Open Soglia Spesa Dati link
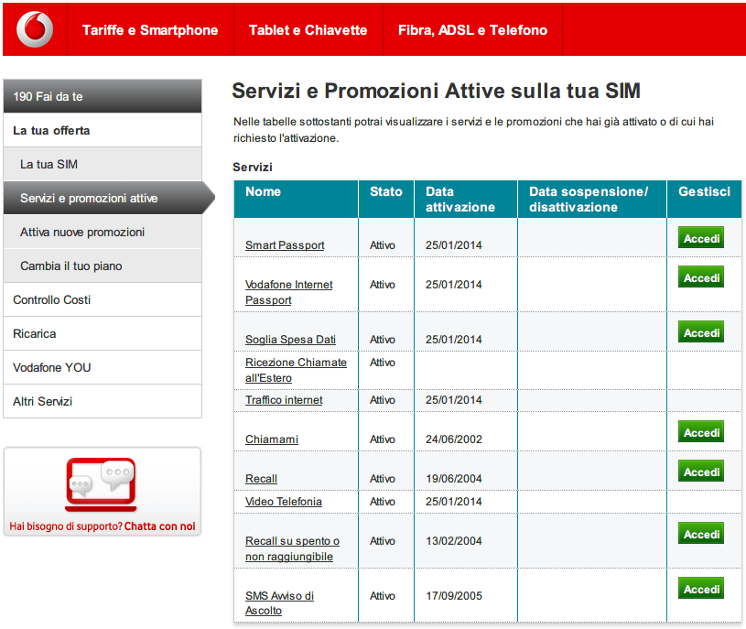The width and height of the screenshot is (746, 629). click(290, 340)
